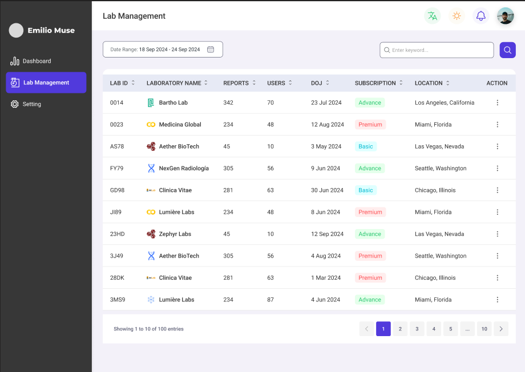Open action menu for Bartho Lab
Screen dimensions: 525x372
(x=497, y=103)
